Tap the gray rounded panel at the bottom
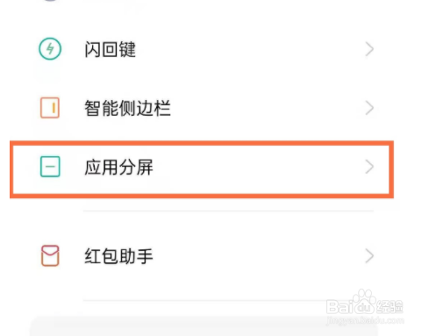Image resolution: width=429 pixels, height=336 pixels. point(204,326)
